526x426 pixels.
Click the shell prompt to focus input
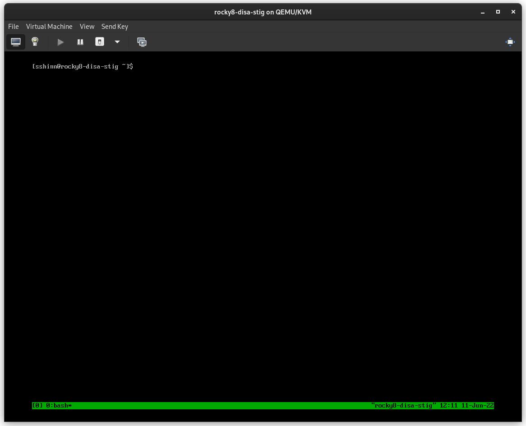pos(83,66)
